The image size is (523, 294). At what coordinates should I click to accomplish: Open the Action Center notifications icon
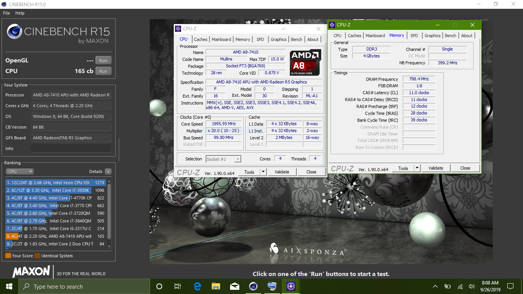pos(510,286)
